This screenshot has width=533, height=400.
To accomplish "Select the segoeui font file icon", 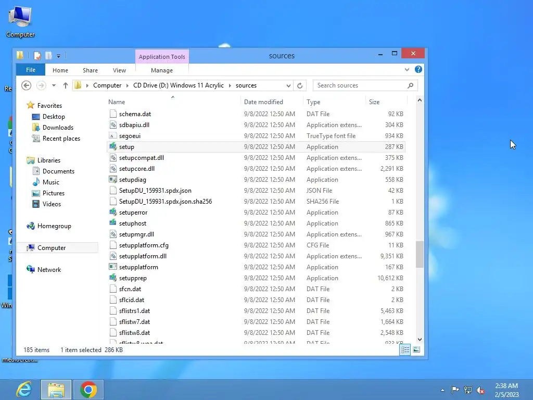I will 113,136.
